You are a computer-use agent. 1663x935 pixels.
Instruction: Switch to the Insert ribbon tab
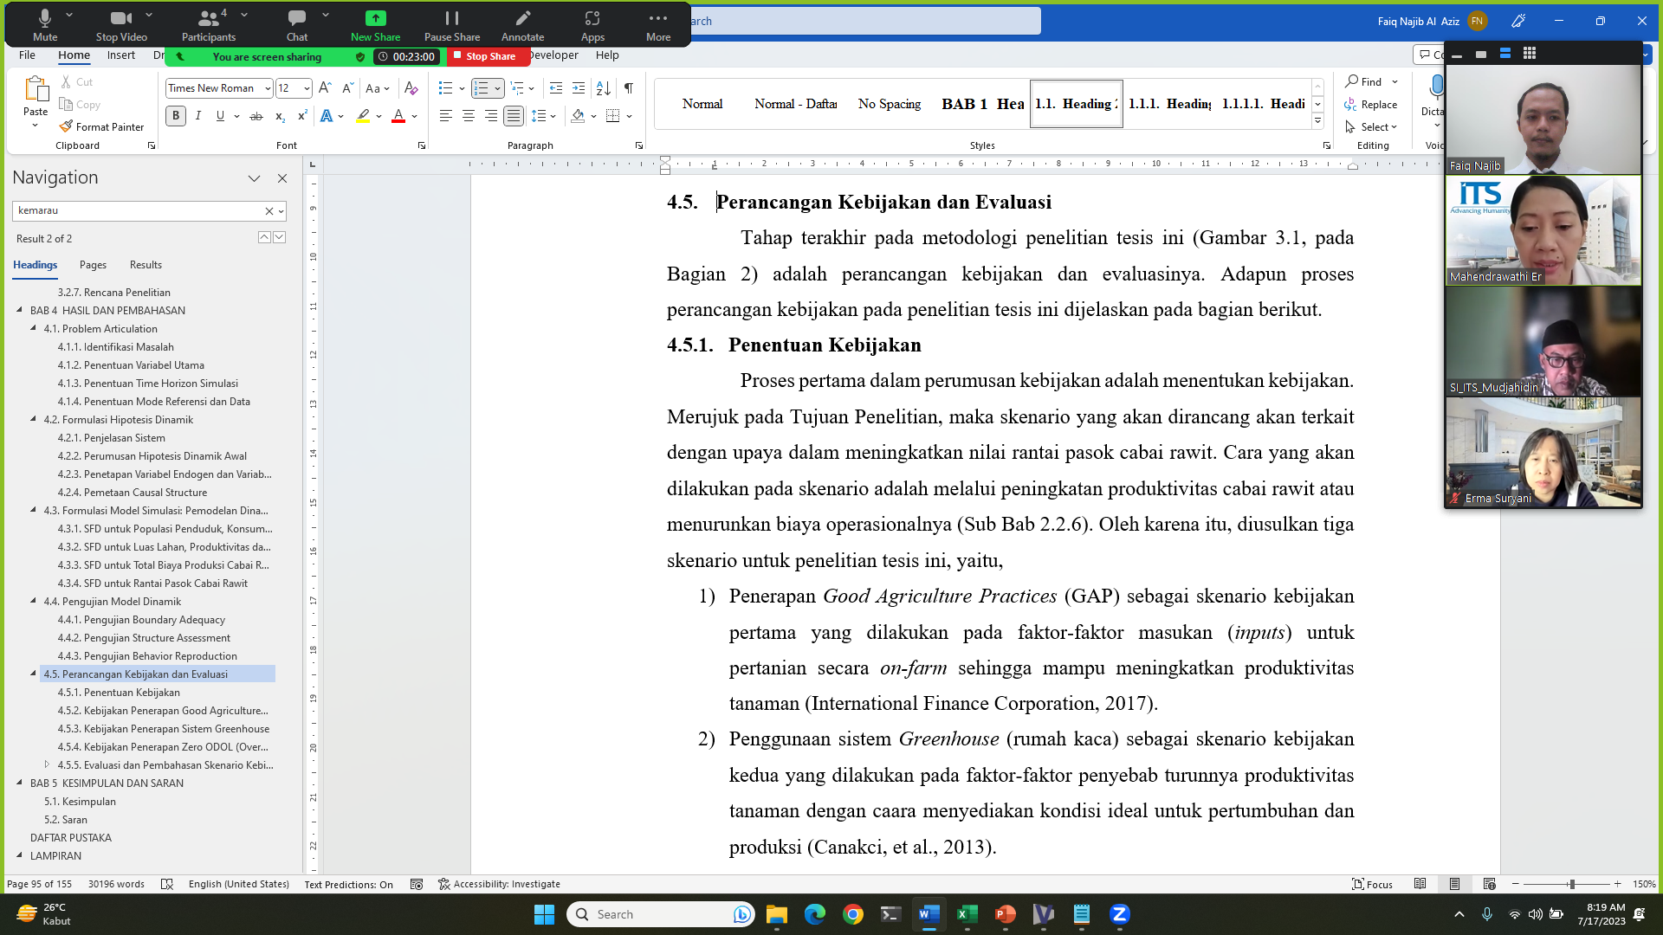[x=120, y=55]
